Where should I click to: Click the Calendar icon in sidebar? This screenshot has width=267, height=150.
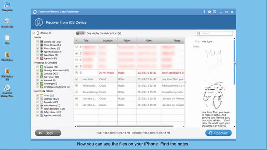tap(42, 99)
